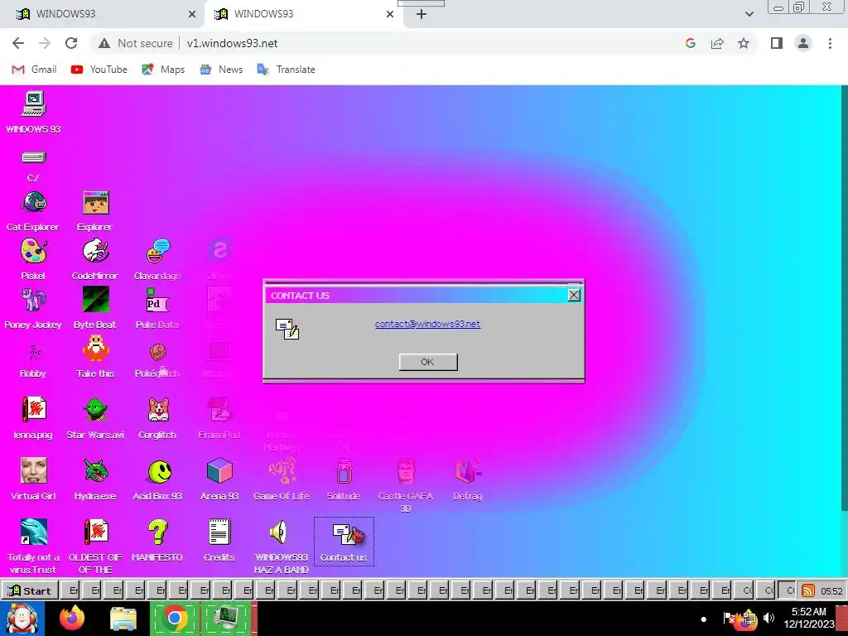This screenshot has height=636, width=848.
Task: Open the Chrome profile avatar
Action: click(803, 43)
